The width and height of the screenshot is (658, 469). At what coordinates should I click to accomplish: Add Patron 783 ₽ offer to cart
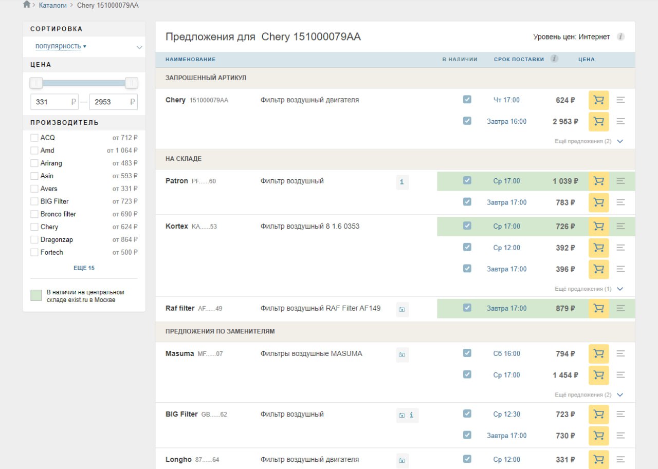598,202
